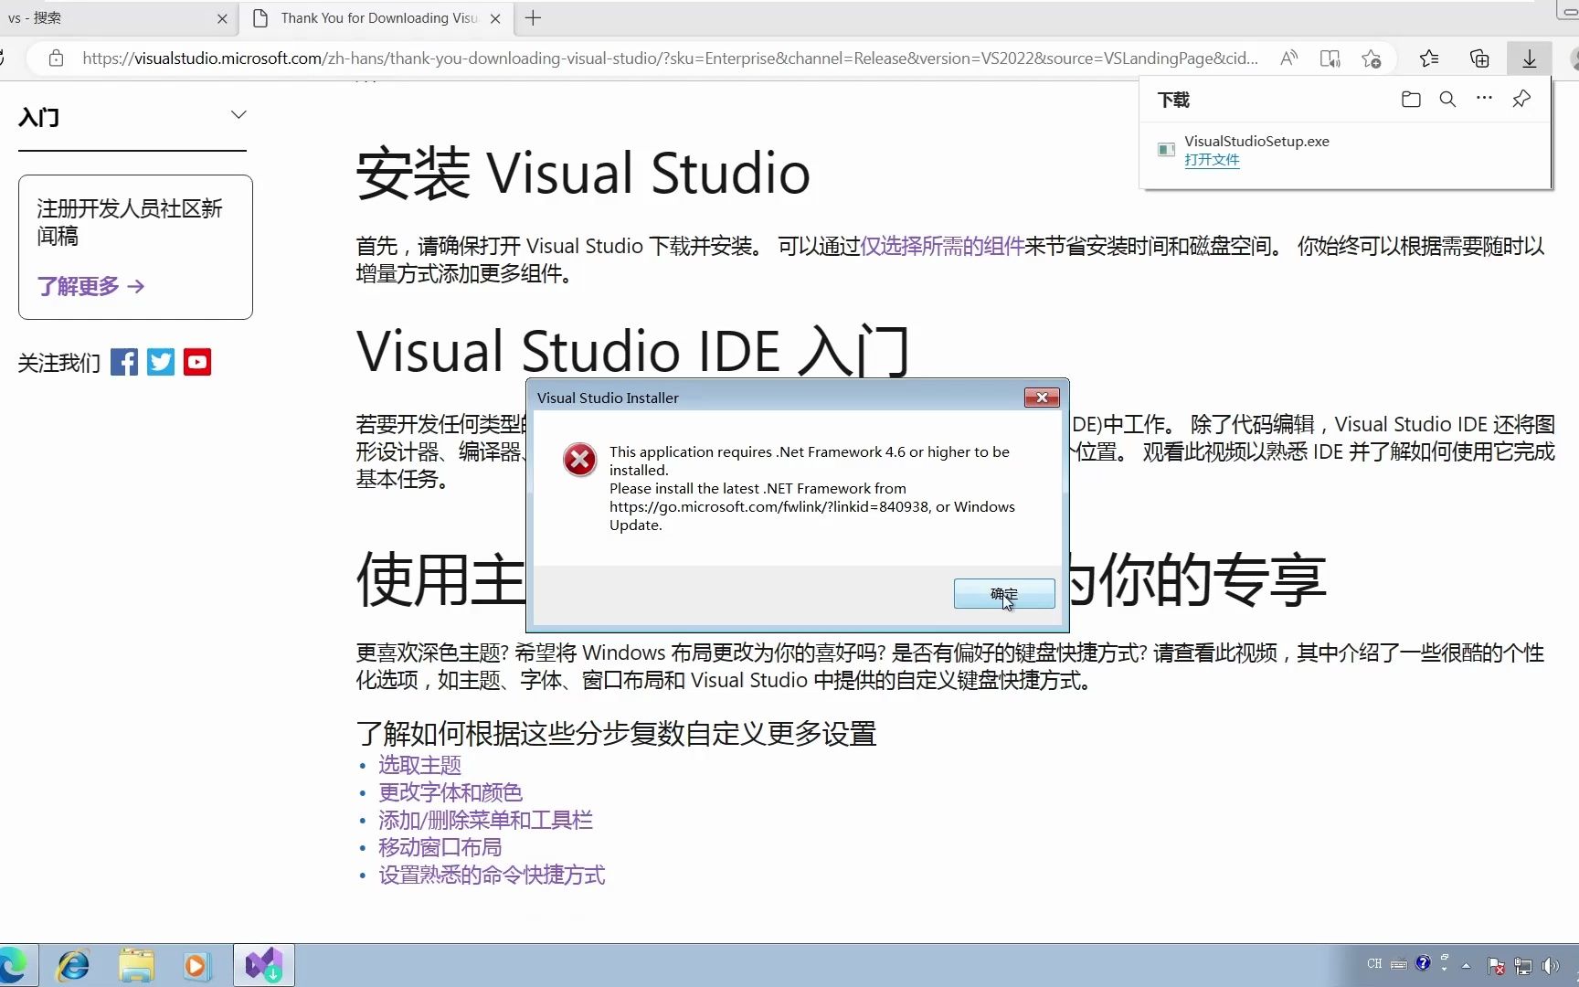Screen dimensions: 1579x987
Task: Open the 添加/删除菜单和工具栏 link
Action: pyautogui.click(x=485, y=820)
